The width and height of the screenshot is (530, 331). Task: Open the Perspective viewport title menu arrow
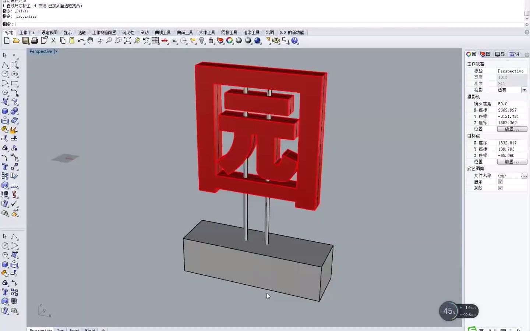[56, 51]
